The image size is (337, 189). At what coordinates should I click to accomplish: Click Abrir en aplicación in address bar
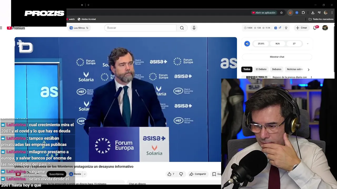(264, 13)
